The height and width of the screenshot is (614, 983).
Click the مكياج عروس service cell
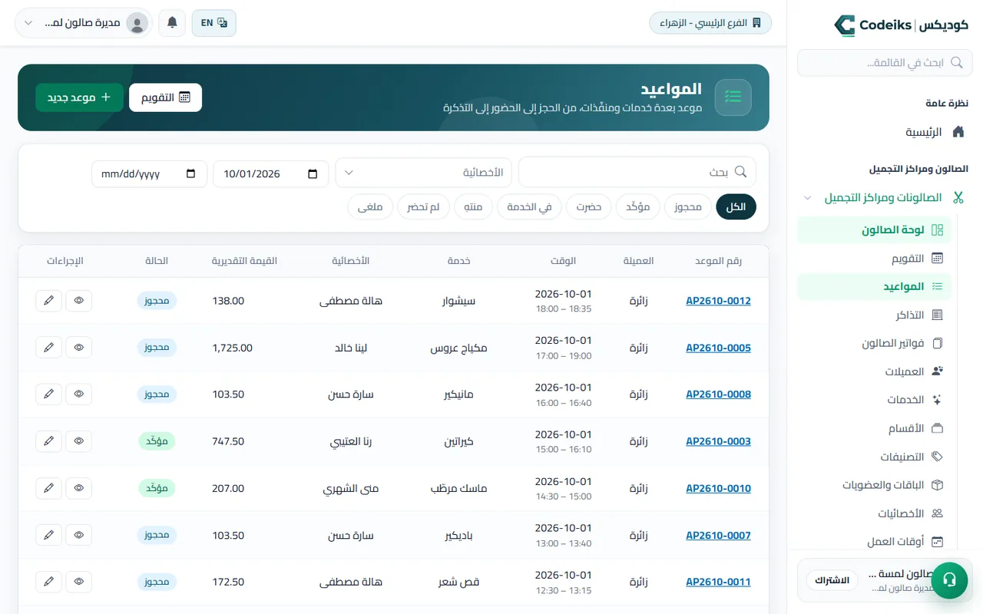(458, 348)
